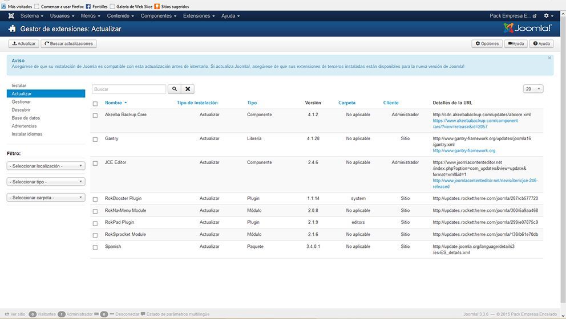Image resolution: width=566 pixels, height=319 pixels.
Task: Open the Contenido menu
Action: [x=120, y=16]
